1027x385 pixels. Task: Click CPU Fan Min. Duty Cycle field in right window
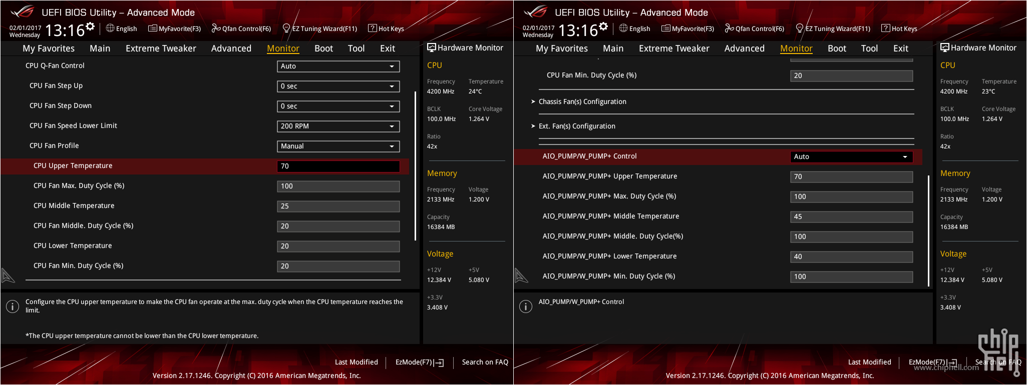tap(852, 75)
